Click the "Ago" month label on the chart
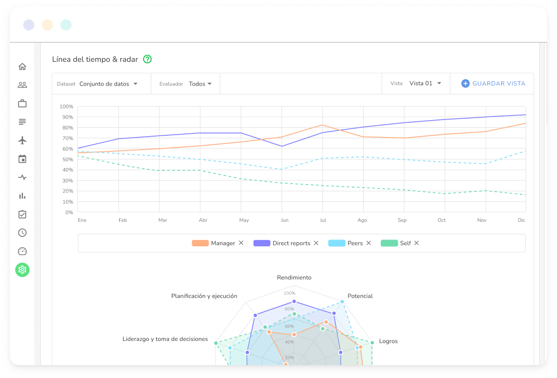The image size is (557, 378). [x=362, y=220]
